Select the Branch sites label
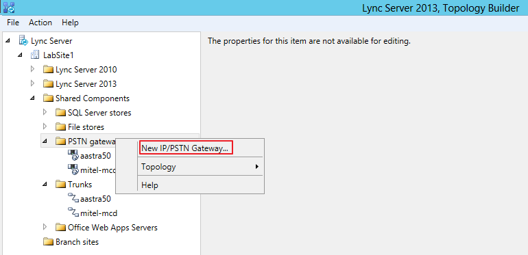The height and width of the screenshot is (255, 528). [77, 242]
